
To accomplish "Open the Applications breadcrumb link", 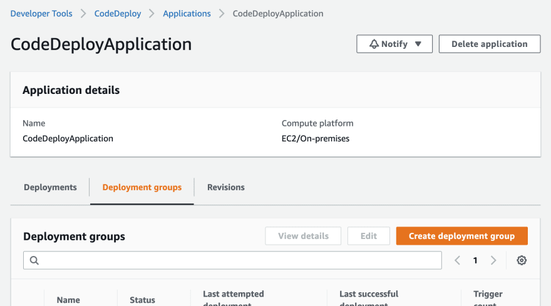I will pyautogui.click(x=187, y=14).
